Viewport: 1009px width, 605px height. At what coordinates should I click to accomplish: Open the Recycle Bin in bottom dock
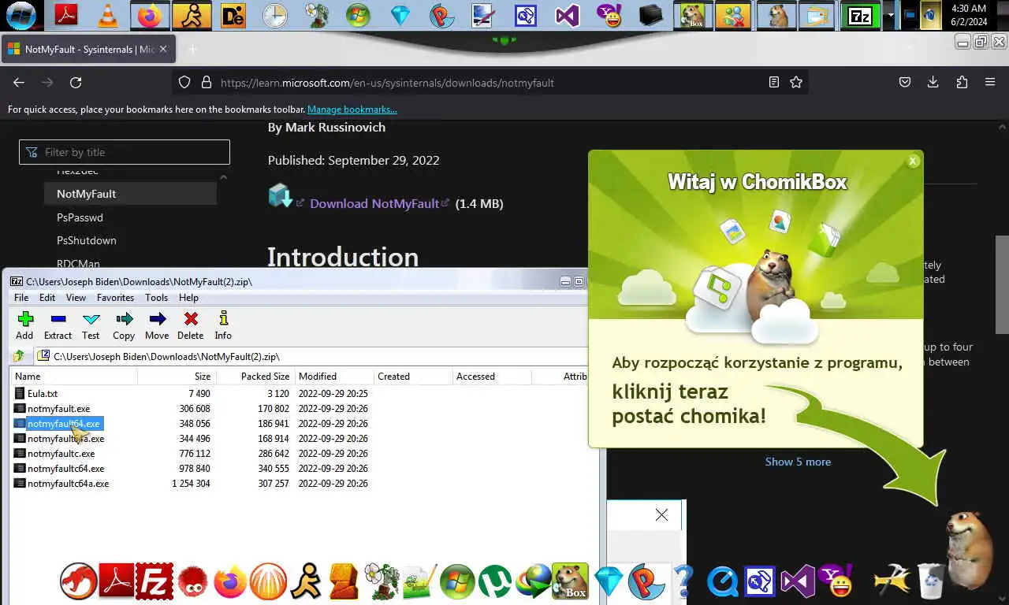931,581
